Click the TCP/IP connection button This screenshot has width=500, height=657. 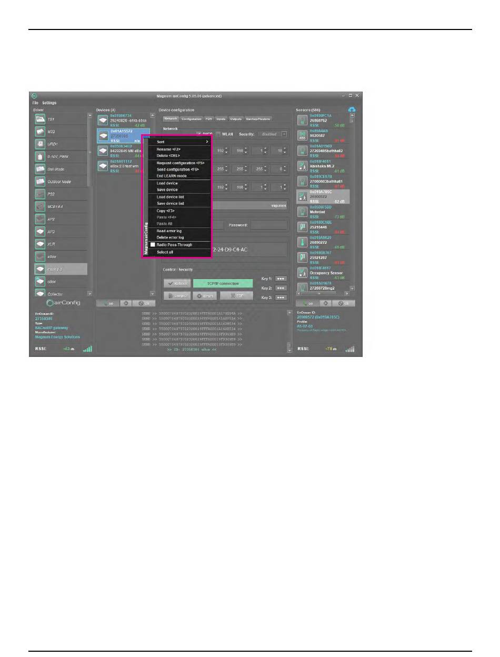(223, 284)
